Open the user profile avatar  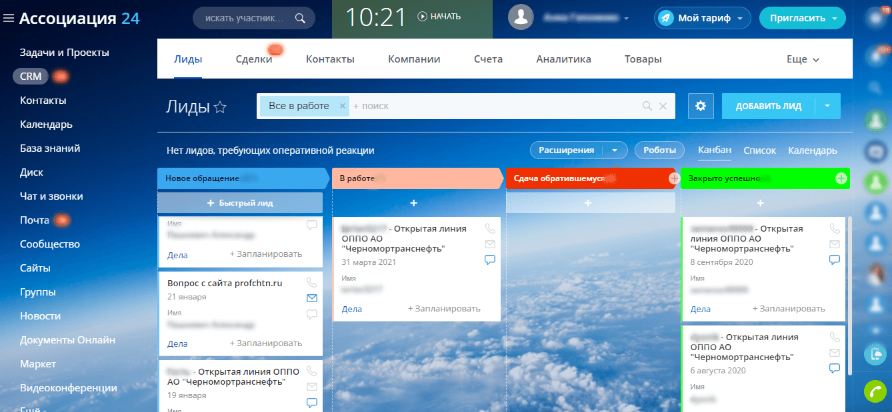coord(521,17)
